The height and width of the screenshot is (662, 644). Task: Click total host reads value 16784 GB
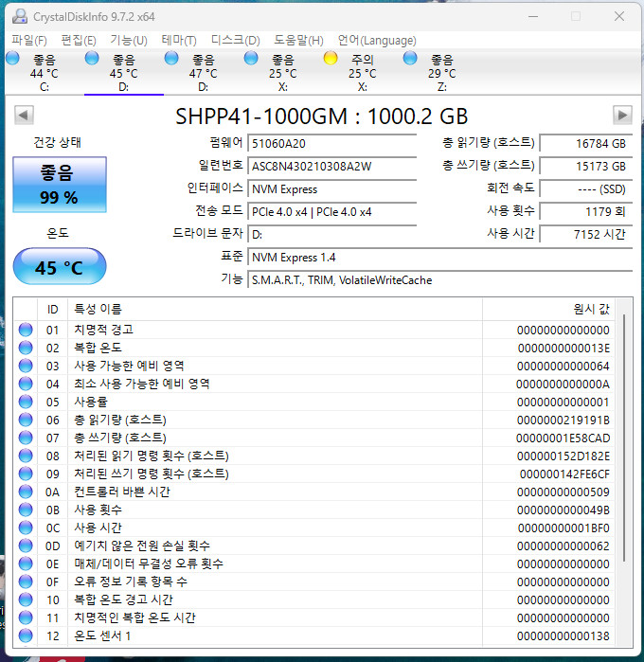(586, 144)
